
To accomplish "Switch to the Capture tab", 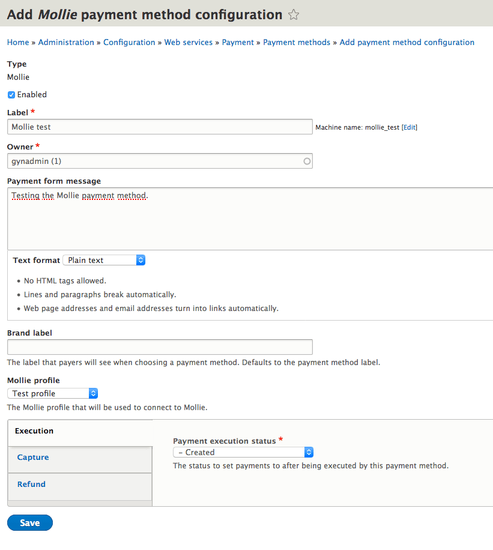I will coord(33,458).
